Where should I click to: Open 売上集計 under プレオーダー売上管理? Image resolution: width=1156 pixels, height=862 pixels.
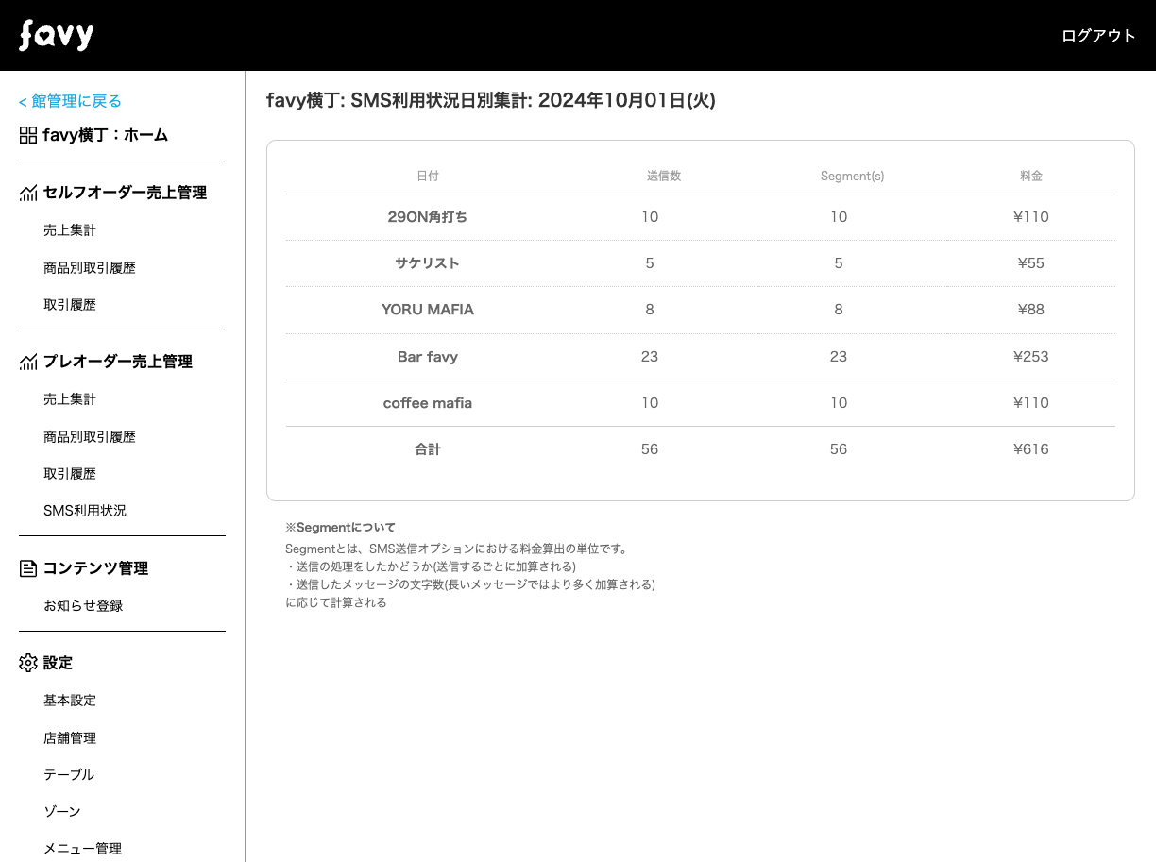70,399
